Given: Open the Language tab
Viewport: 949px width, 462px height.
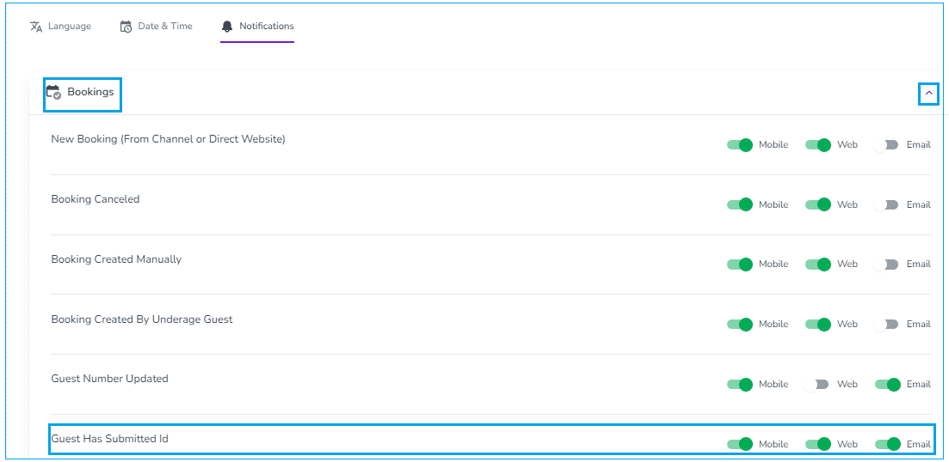Looking at the screenshot, I should [60, 27].
